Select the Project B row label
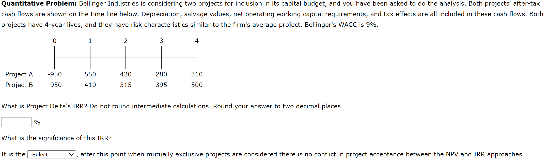Viewport: 548px width, 164px height. click(19, 85)
